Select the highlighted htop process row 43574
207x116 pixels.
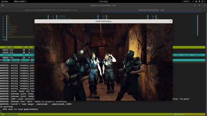[x=17, y=55]
